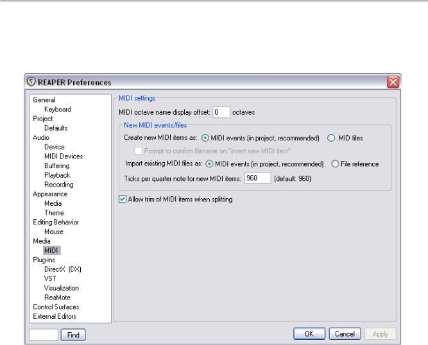This screenshot has height=345, width=428.
Task: Go to Playback settings
Action: 57,175
